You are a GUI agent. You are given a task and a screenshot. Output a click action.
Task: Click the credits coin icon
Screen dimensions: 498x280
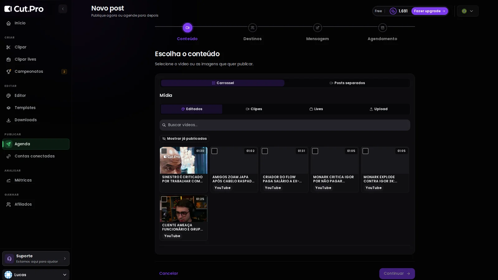click(393, 11)
